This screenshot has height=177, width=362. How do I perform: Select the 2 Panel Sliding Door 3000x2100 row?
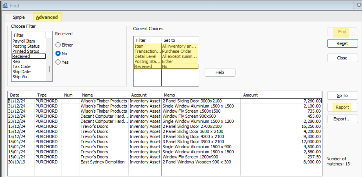coord(165,101)
